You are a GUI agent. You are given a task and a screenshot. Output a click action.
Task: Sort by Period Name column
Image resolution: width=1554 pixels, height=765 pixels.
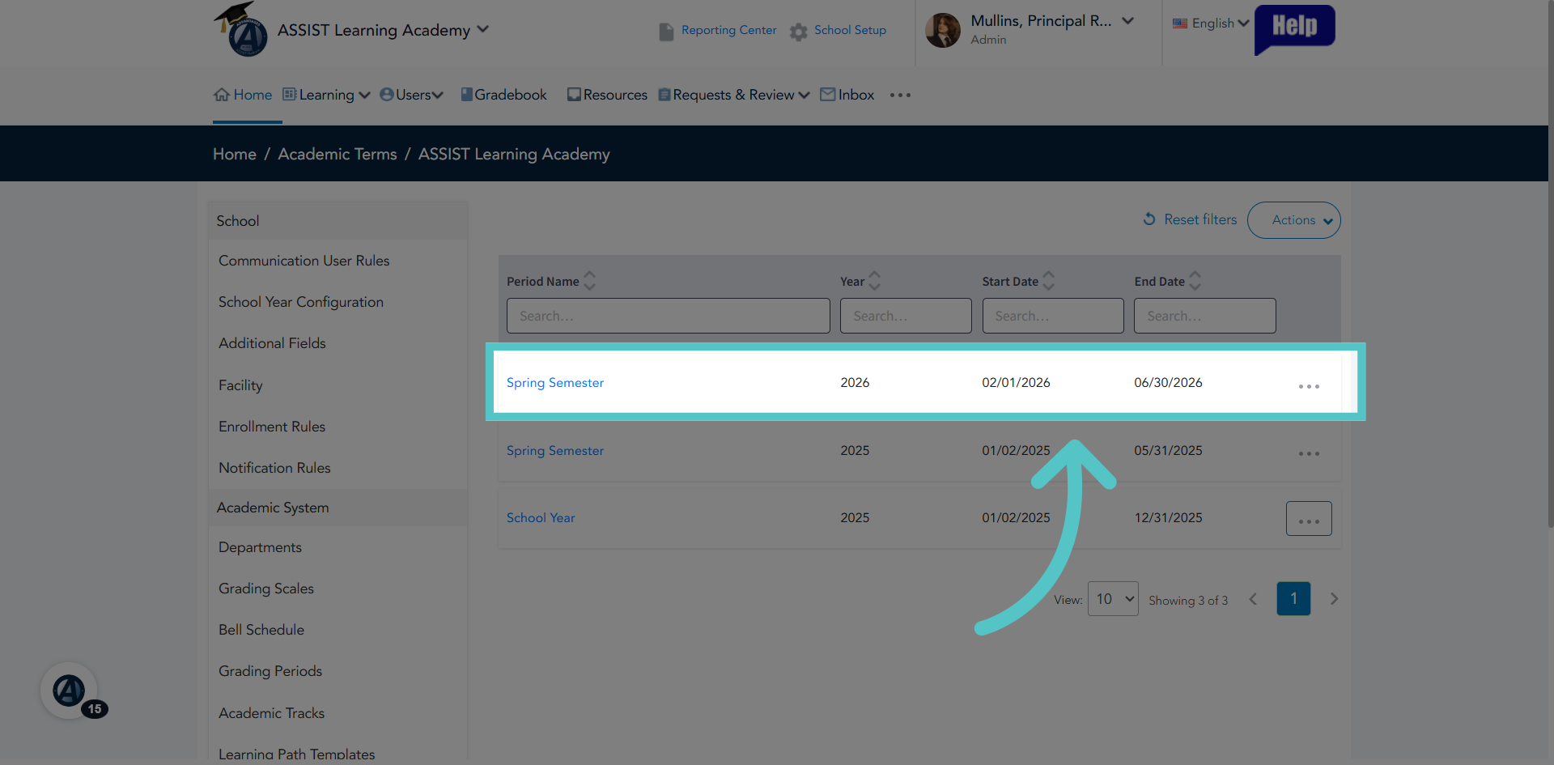point(589,281)
